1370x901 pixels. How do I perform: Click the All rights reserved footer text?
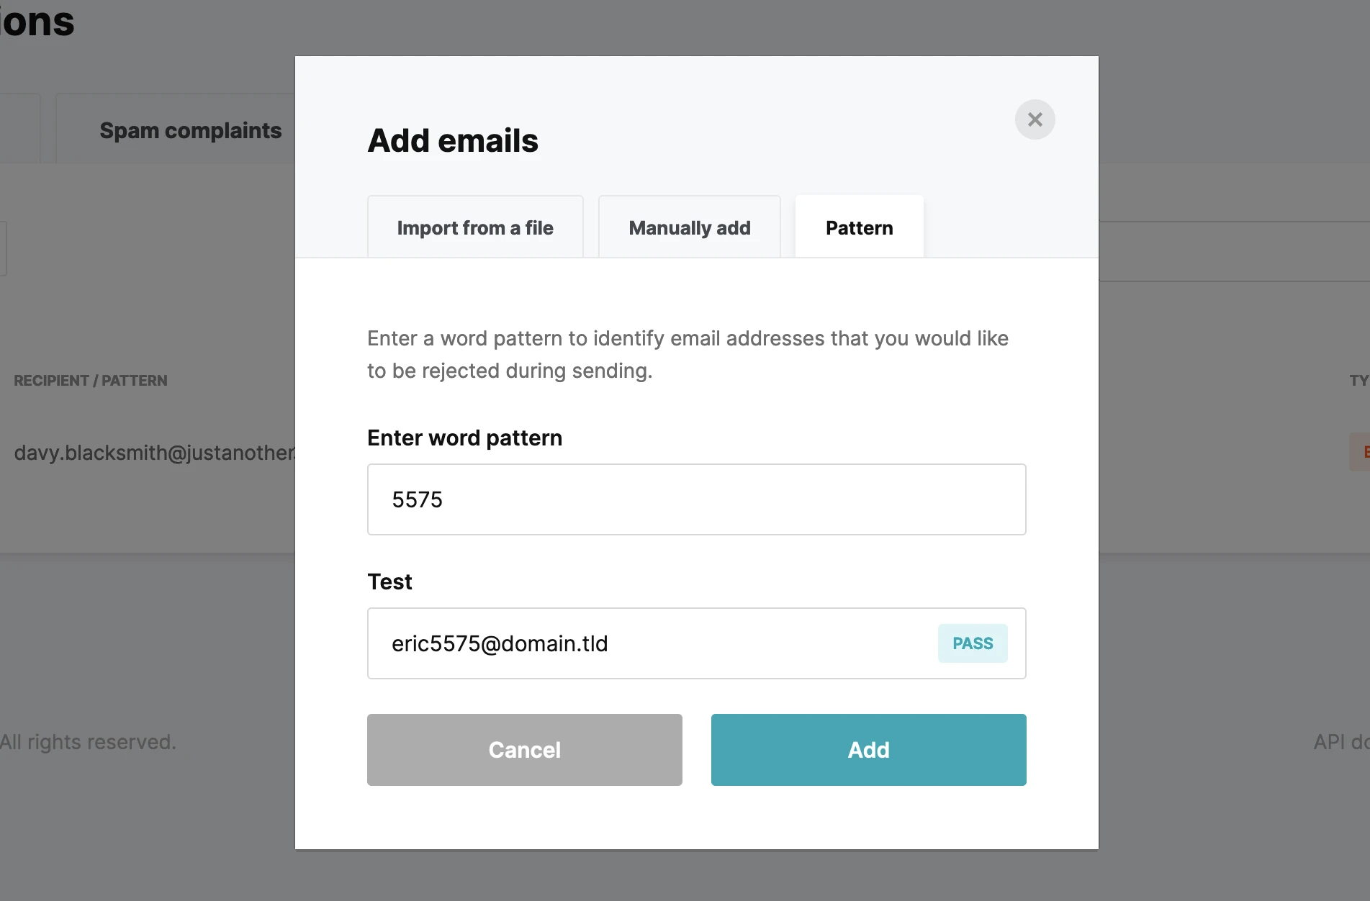click(x=88, y=742)
